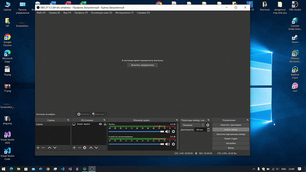The image size is (306, 172).
Task: Add a new scene with plus icon
Action: [38, 148]
